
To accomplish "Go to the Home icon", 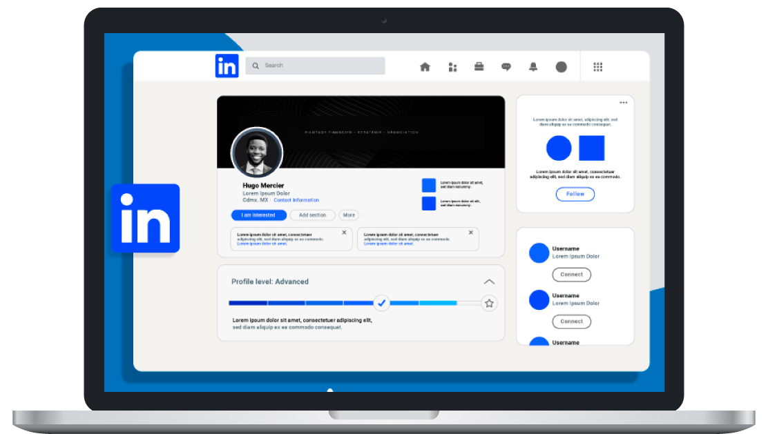I will coord(425,67).
